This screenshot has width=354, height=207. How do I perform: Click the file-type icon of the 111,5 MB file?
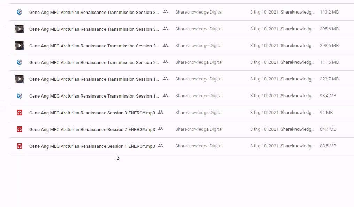click(x=20, y=62)
